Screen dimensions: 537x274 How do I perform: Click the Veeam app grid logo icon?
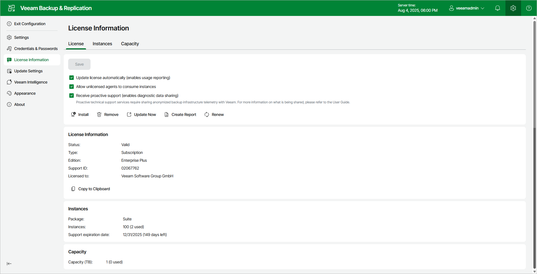pos(11,8)
